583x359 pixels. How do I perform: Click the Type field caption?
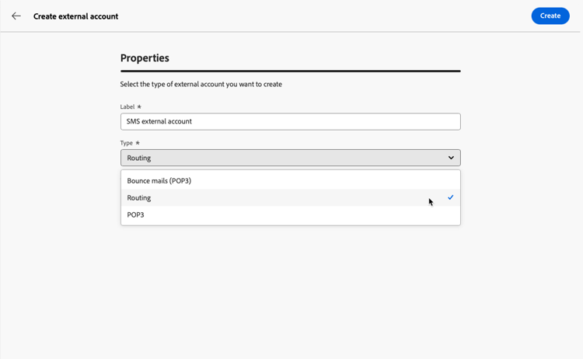(x=127, y=143)
